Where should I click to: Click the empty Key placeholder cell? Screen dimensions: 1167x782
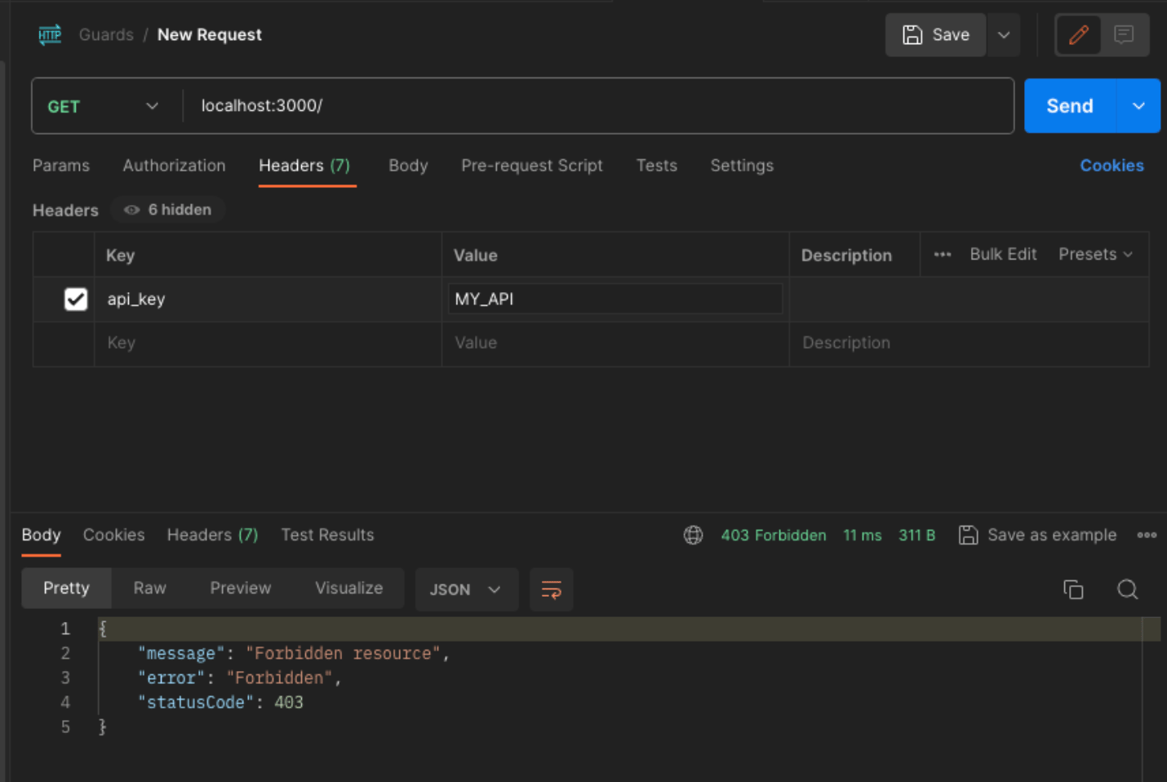(268, 344)
